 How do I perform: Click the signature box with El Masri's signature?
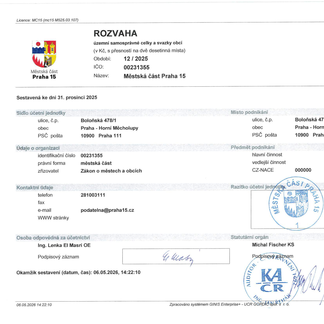(x=176, y=256)
